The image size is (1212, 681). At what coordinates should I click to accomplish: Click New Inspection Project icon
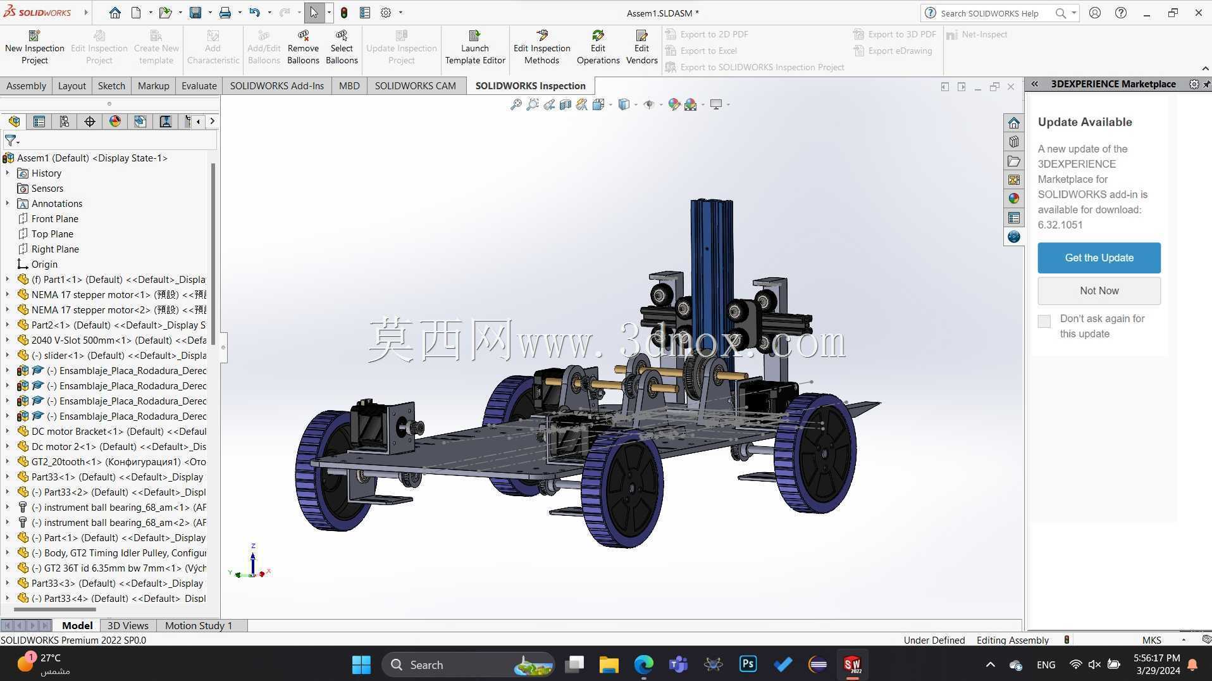[35, 48]
